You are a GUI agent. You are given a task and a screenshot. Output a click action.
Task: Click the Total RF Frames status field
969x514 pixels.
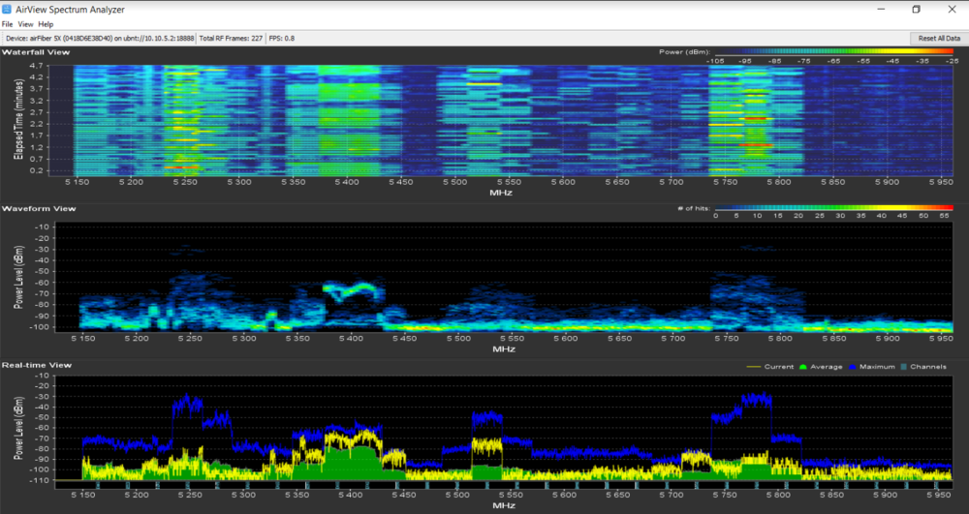230,38
